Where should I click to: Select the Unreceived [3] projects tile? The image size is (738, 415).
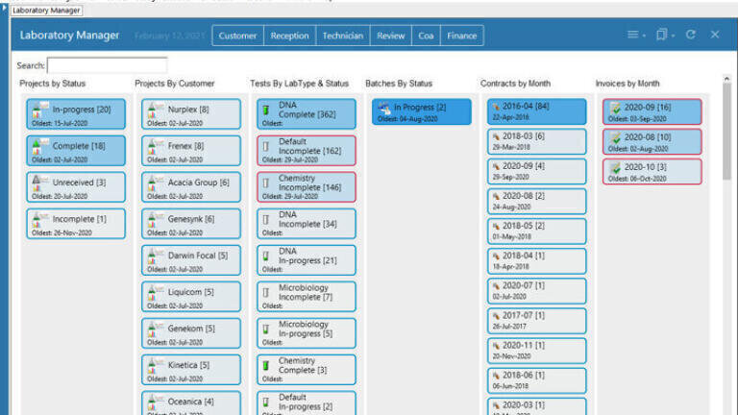(x=76, y=187)
